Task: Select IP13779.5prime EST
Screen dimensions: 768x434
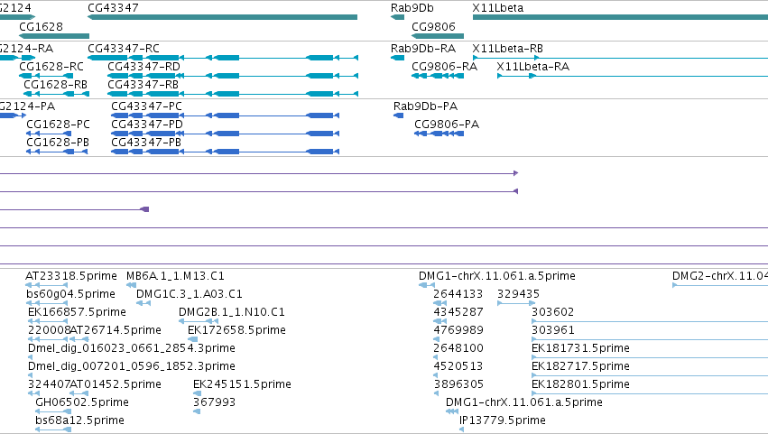Action: click(x=461, y=429)
